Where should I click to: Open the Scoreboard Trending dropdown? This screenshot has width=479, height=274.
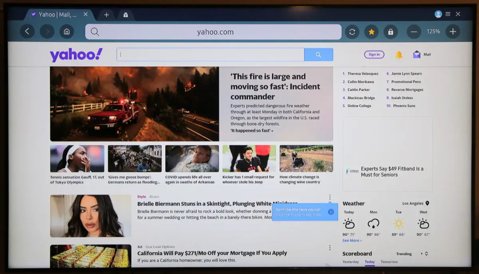412,254
